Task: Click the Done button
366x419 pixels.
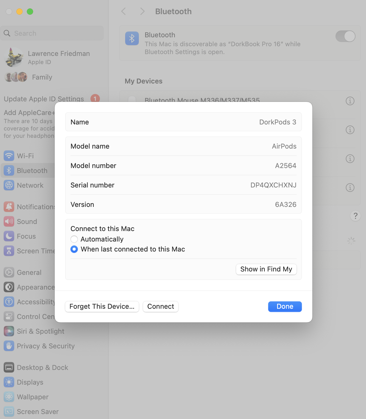Action: coord(285,306)
